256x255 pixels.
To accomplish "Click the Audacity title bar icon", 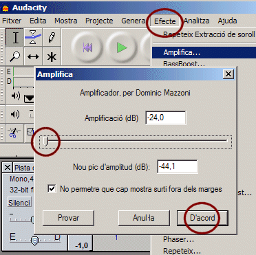I will pyautogui.click(x=5, y=8).
